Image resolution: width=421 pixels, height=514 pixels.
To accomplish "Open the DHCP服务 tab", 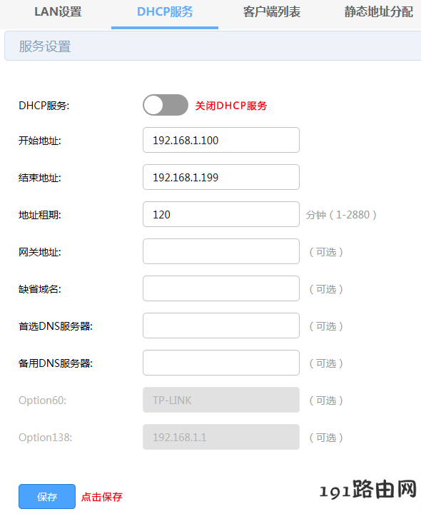I will 165,12.
